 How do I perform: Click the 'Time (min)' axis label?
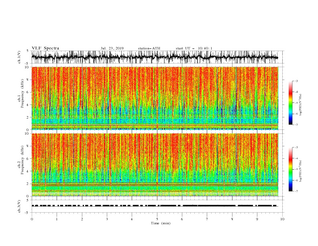pyautogui.click(x=161, y=223)
